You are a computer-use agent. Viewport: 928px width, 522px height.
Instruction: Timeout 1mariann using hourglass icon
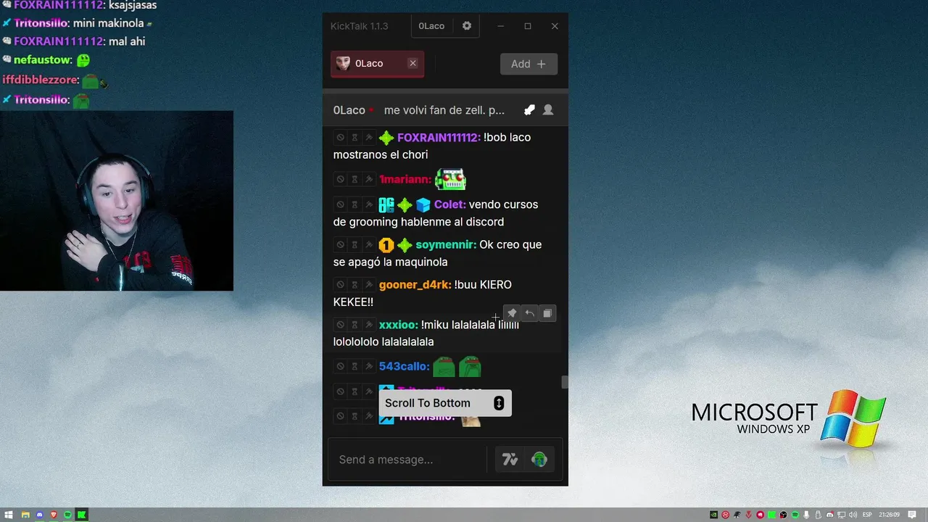pos(355,179)
